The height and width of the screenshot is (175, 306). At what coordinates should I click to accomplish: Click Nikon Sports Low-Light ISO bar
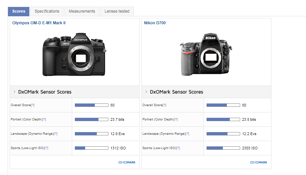[223, 148]
